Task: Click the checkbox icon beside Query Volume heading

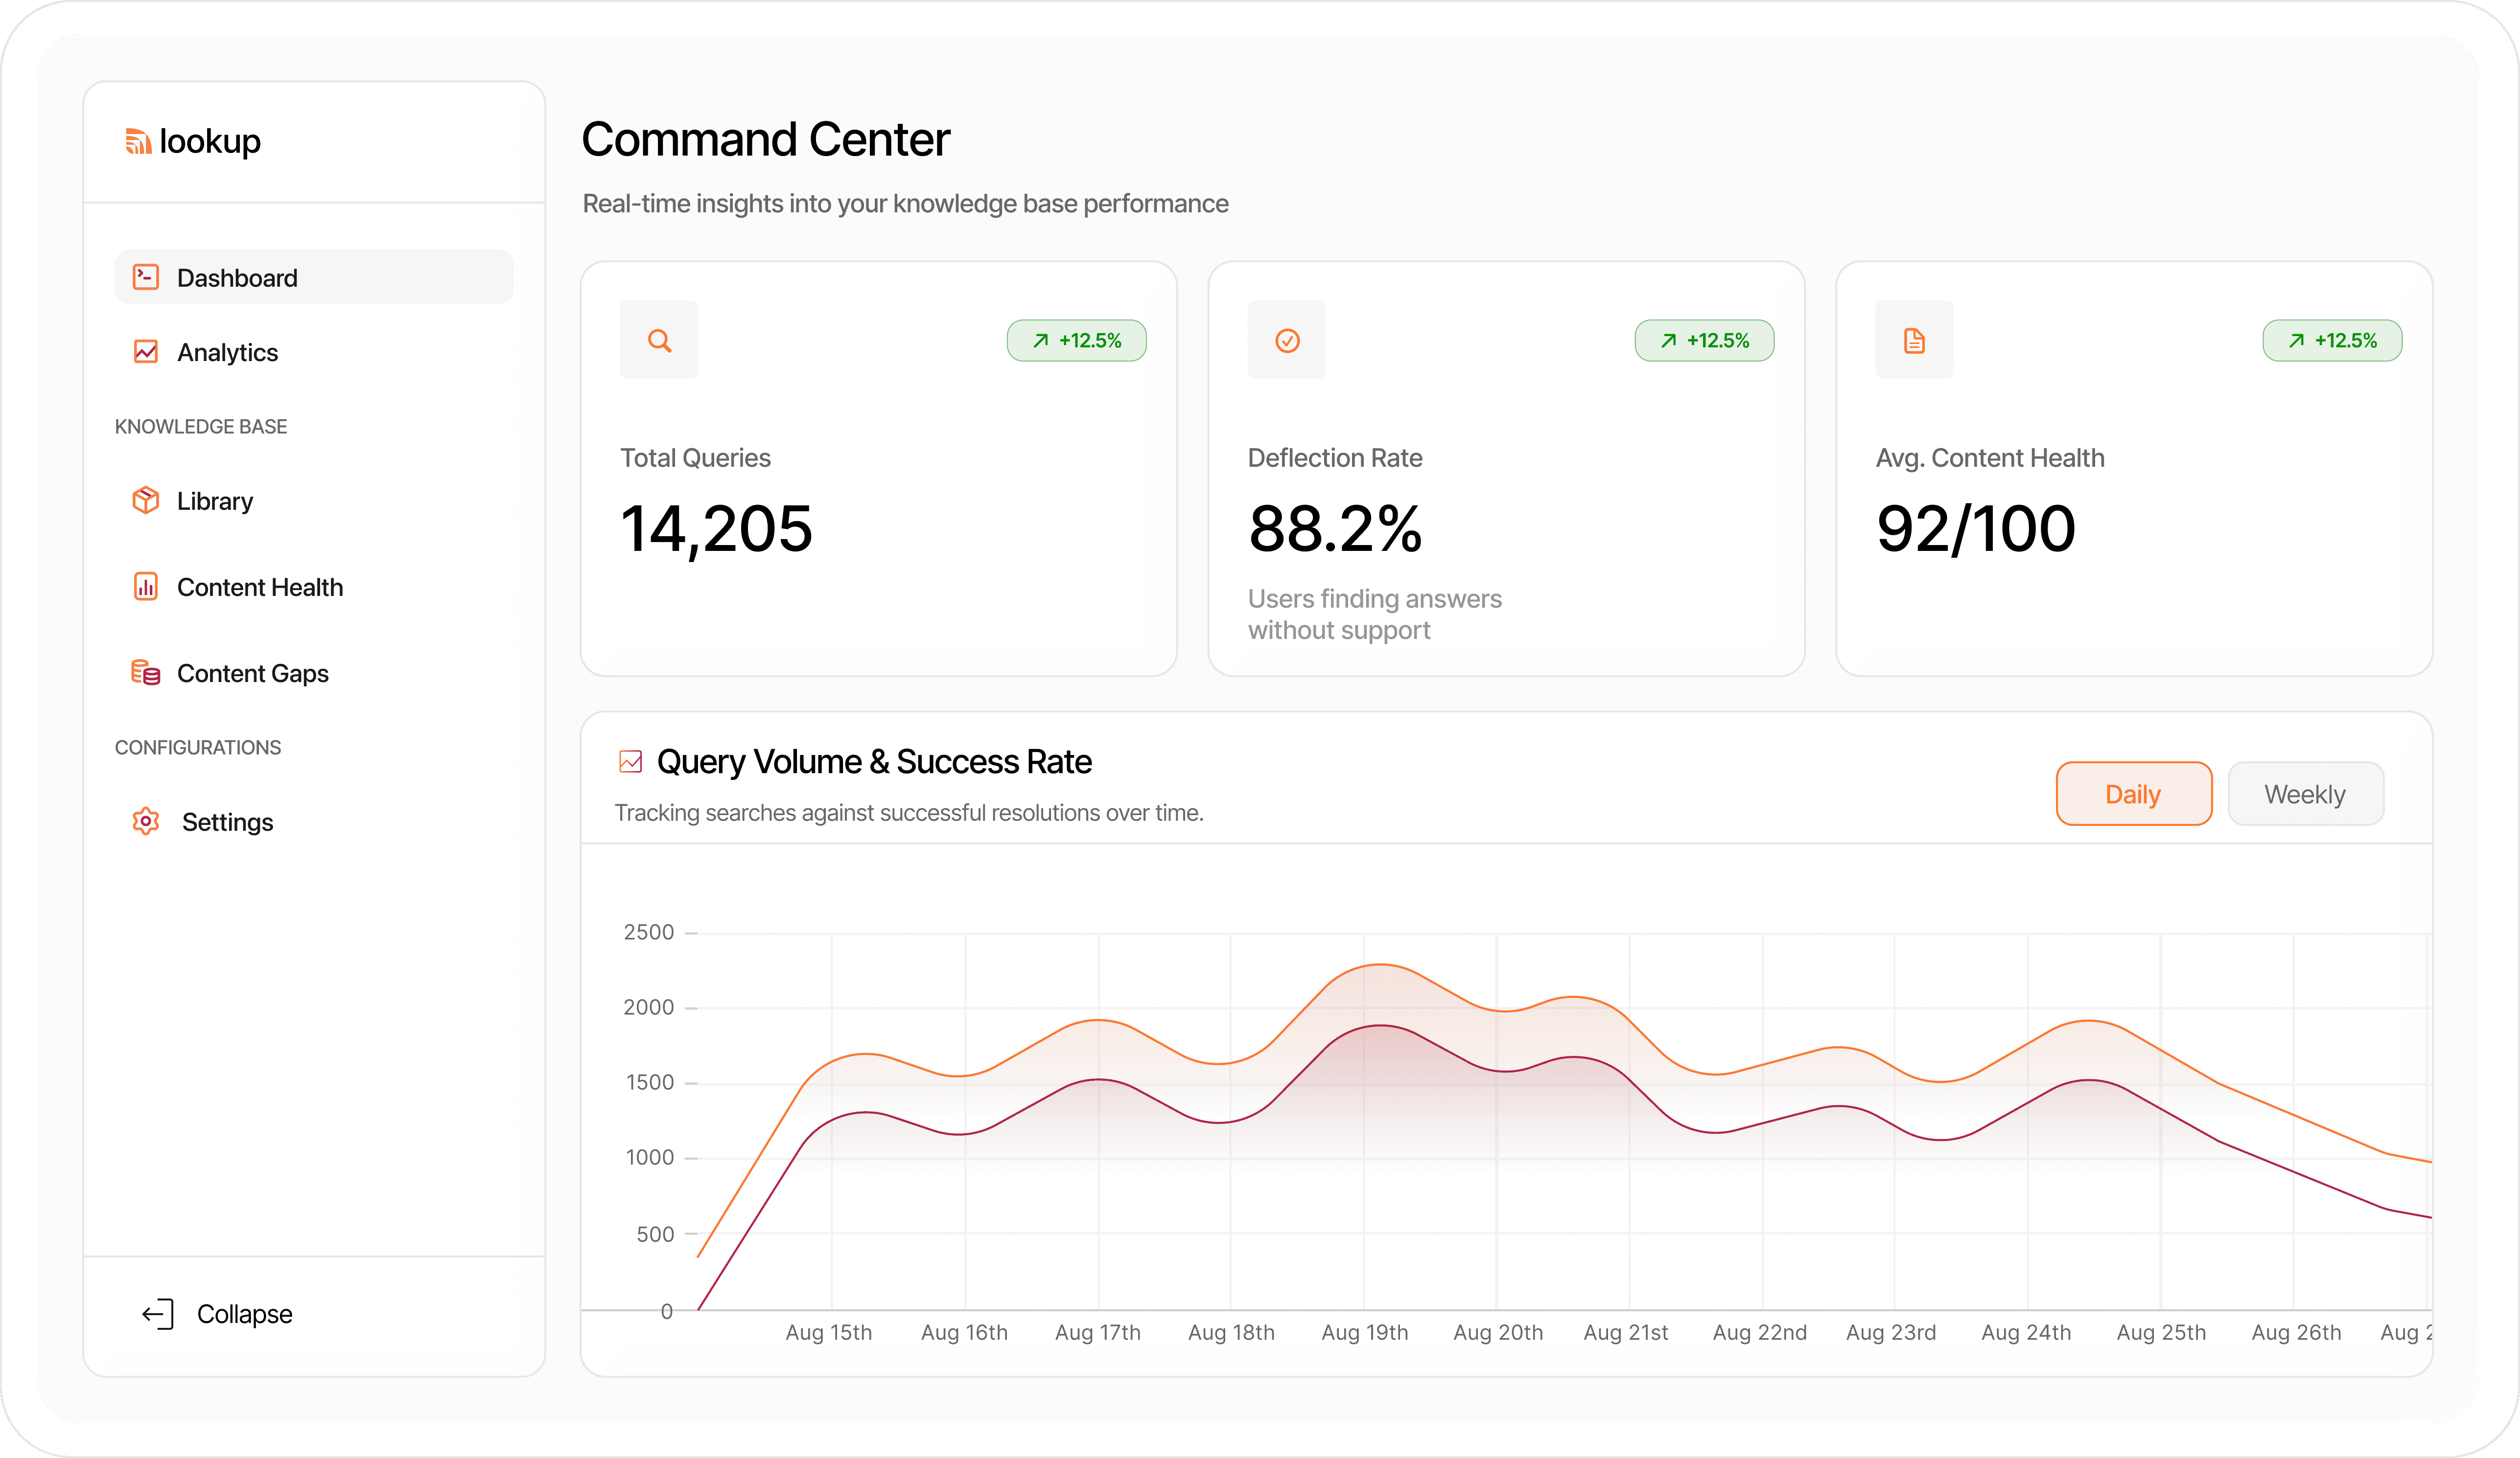Action: (630, 760)
